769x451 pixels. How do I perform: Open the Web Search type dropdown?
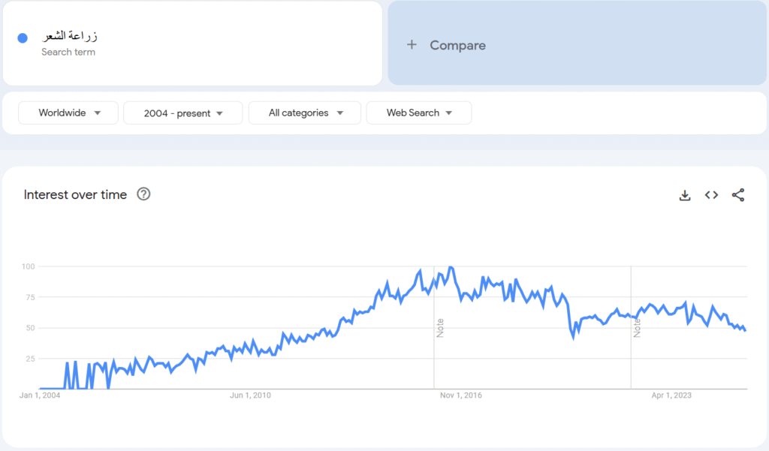point(419,113)
